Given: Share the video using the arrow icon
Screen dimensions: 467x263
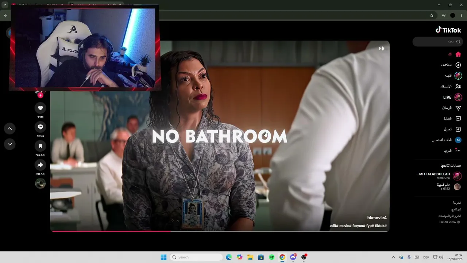Looking at the screenshot, I should [40, 165].
